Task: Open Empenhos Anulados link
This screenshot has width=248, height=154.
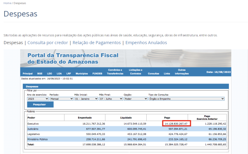Action: pos(146,43)
